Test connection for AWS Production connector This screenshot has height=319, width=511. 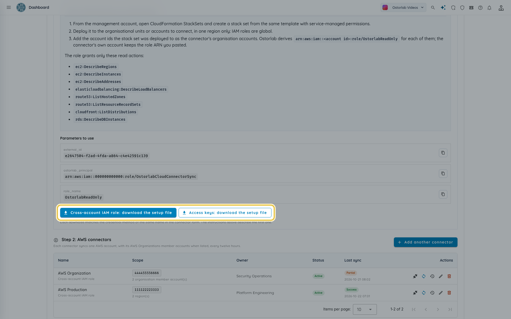[x=415, y=293]
